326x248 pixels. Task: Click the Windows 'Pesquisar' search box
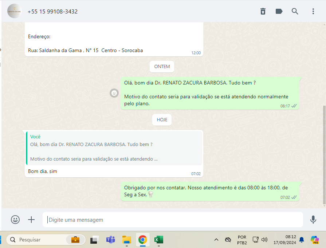point(40,240)
